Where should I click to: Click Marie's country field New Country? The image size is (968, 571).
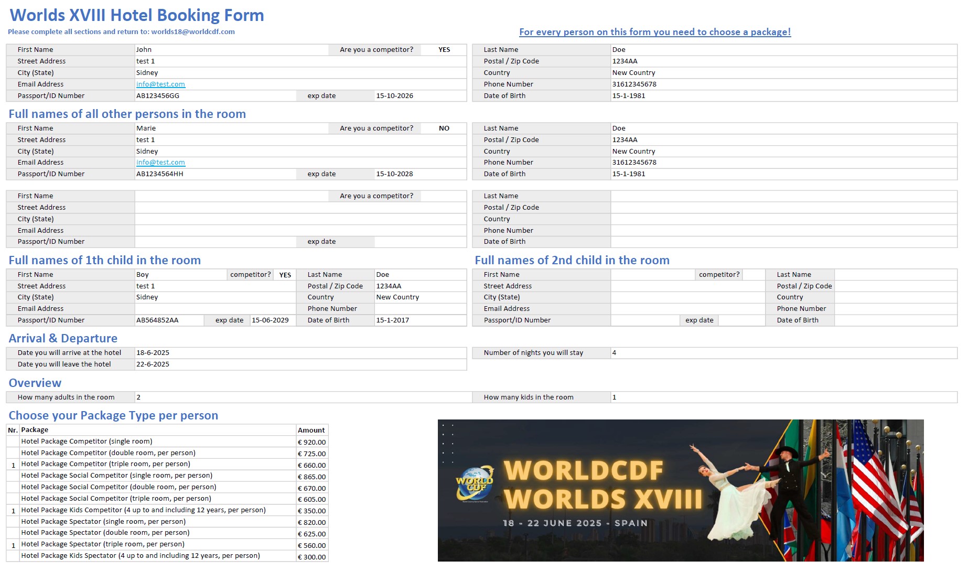pyautogui.click(x=783, y=152)
